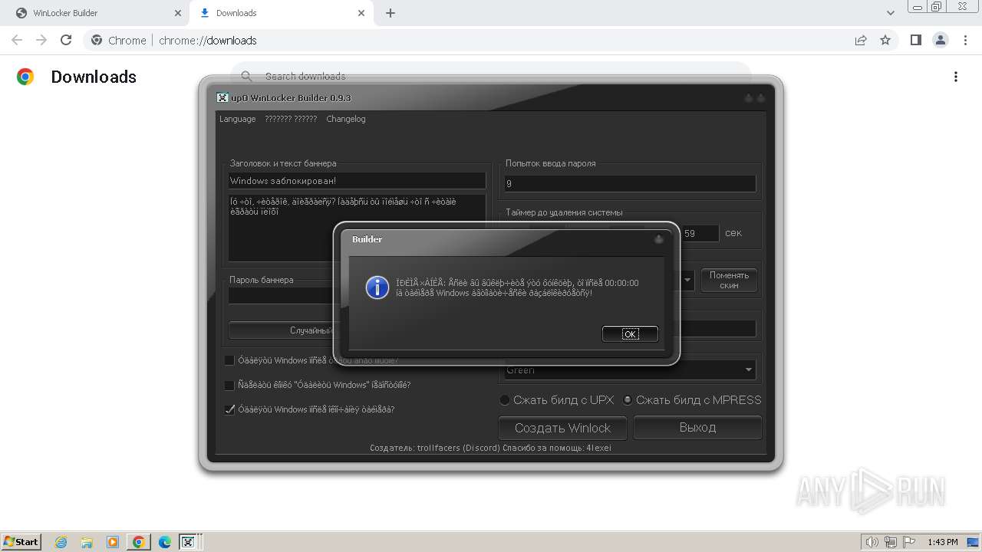Open the Chrome profile avatar
This screenshot has width=982, height=552.
[940, 40]
